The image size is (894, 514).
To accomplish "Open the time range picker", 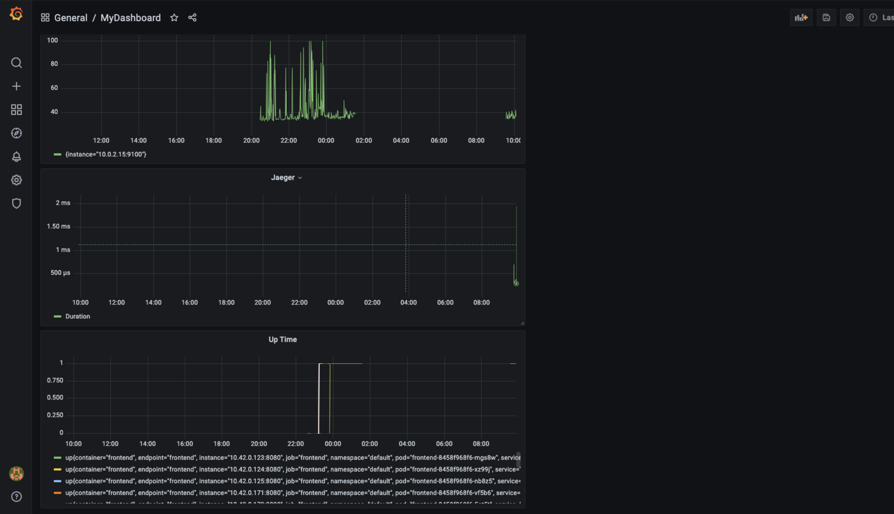I will click(880, 18).
